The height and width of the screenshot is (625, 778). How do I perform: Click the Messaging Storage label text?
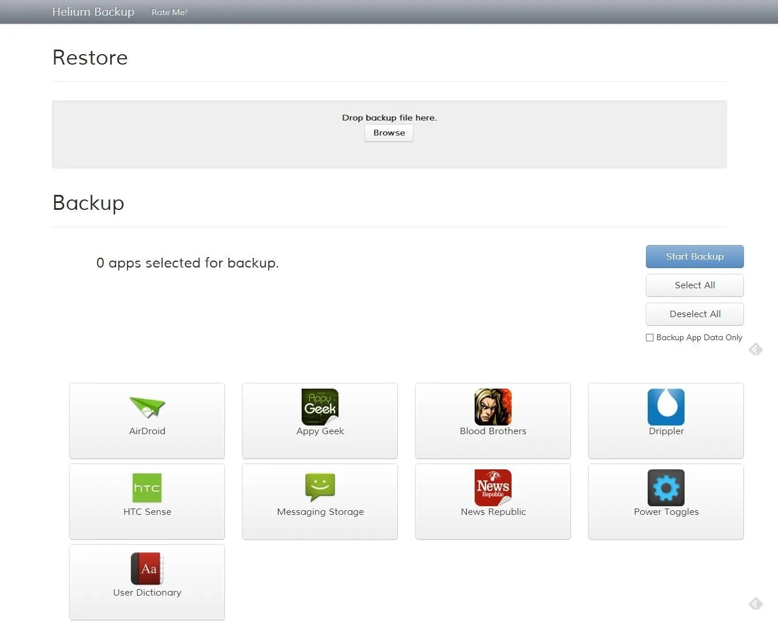(x=320, y=512)
